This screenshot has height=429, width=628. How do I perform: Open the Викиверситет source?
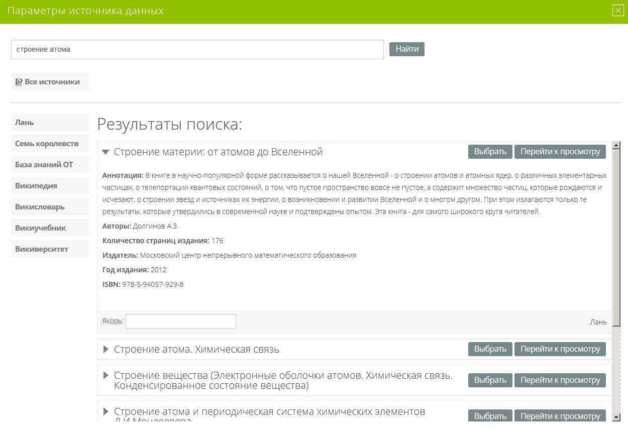pyautogui.click(x=50, y=249)
